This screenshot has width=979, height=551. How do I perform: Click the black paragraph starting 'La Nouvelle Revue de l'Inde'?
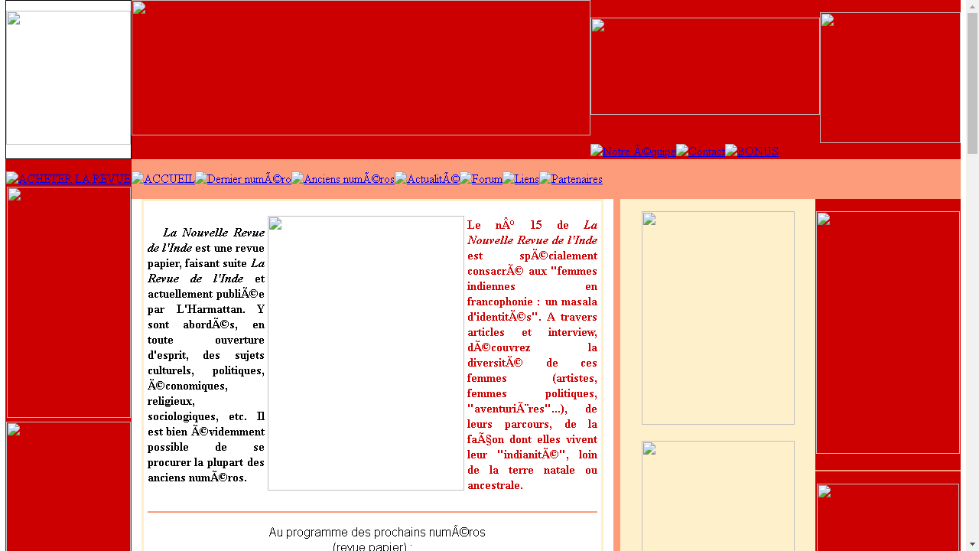(x=206, y=355)
